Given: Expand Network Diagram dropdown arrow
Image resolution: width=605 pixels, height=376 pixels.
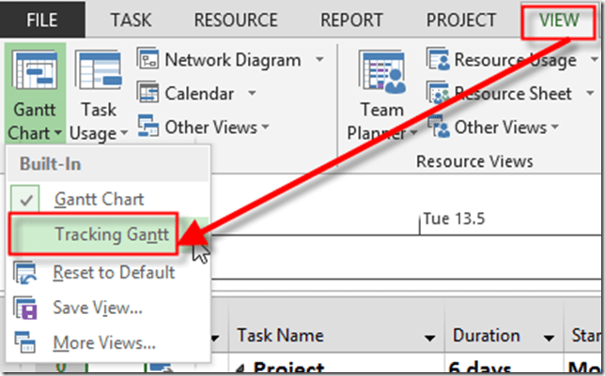Looking at the screenshot, I should coord(319,60).
